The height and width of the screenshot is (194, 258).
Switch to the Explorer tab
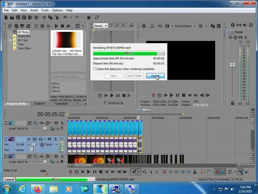coord(40,104)
